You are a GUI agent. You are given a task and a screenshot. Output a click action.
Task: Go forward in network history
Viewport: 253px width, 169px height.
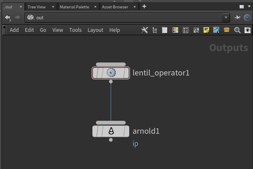(18, 18)
